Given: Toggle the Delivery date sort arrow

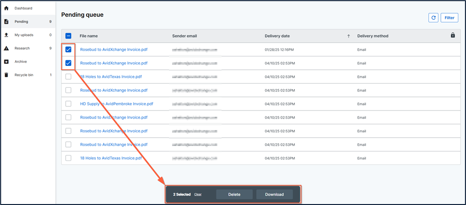Looking at the screenshot, I should tap(348, 36).
